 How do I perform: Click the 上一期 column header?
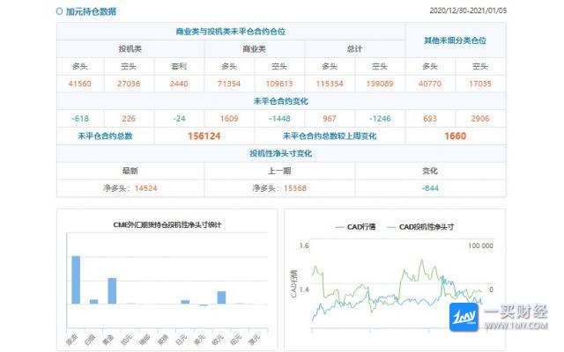click(279, 171)
